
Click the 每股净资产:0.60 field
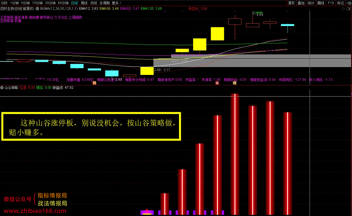point(170,80)
